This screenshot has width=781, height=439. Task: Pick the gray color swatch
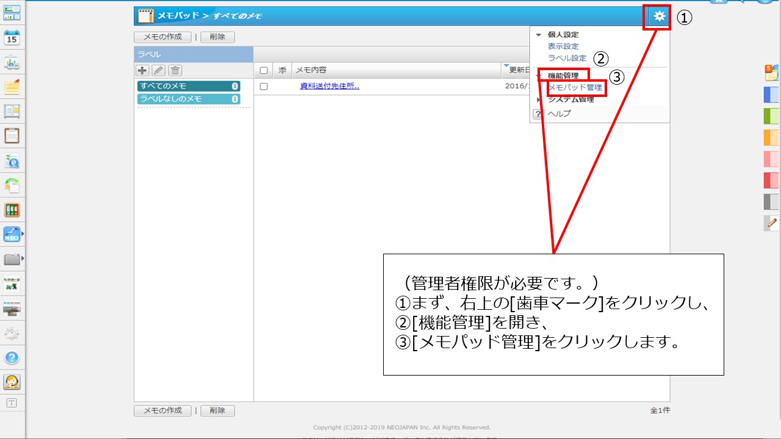(x=771, y=201)
